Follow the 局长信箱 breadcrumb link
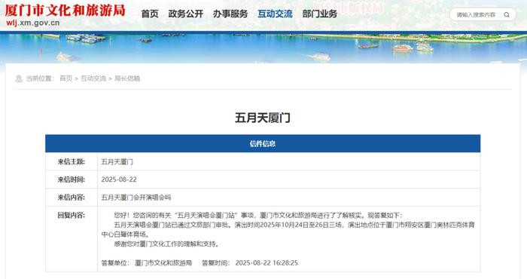The width and height of the screenshot is (527, 279). (127, 78)
